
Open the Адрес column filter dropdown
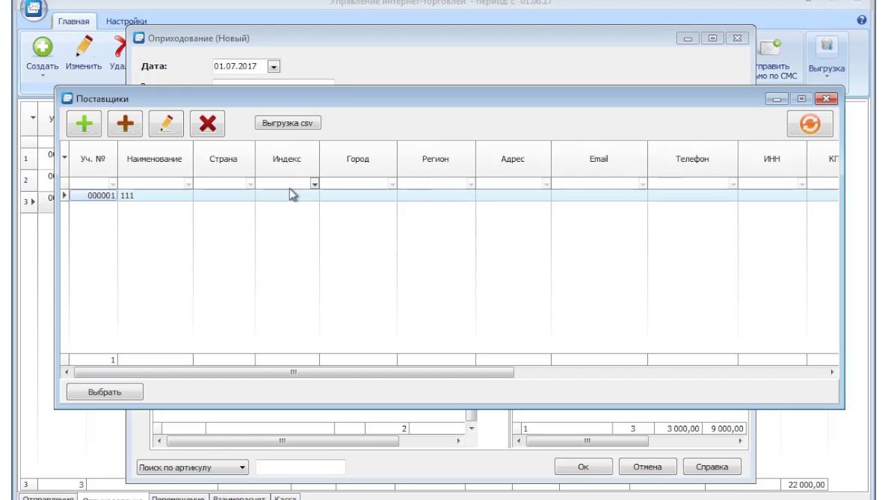[546, 184]
